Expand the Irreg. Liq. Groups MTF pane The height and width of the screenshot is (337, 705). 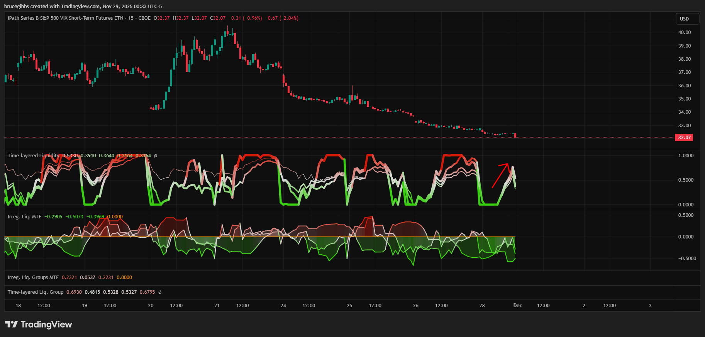pyautogui.click(x=33, y=277)
